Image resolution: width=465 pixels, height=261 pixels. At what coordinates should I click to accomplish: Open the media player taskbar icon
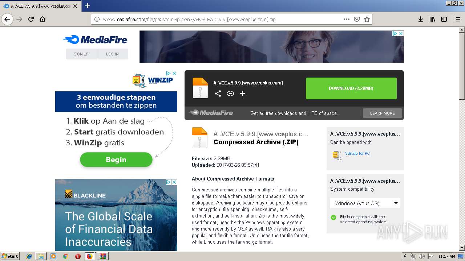(53, 256)
